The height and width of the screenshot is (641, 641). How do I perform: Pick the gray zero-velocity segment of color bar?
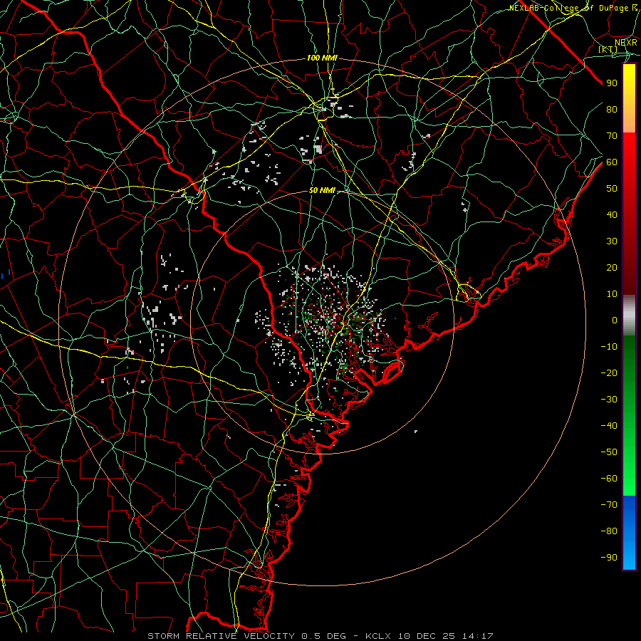pyautogui.click(x=629, y=316)
